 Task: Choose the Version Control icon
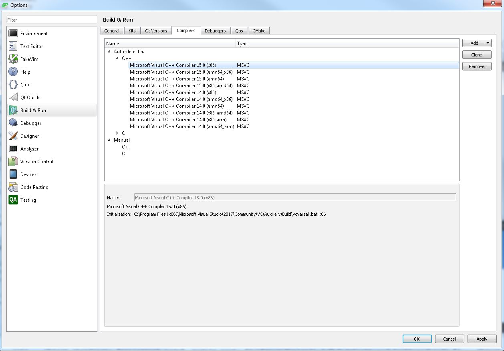pyautogui.click(x=13, y=162)
